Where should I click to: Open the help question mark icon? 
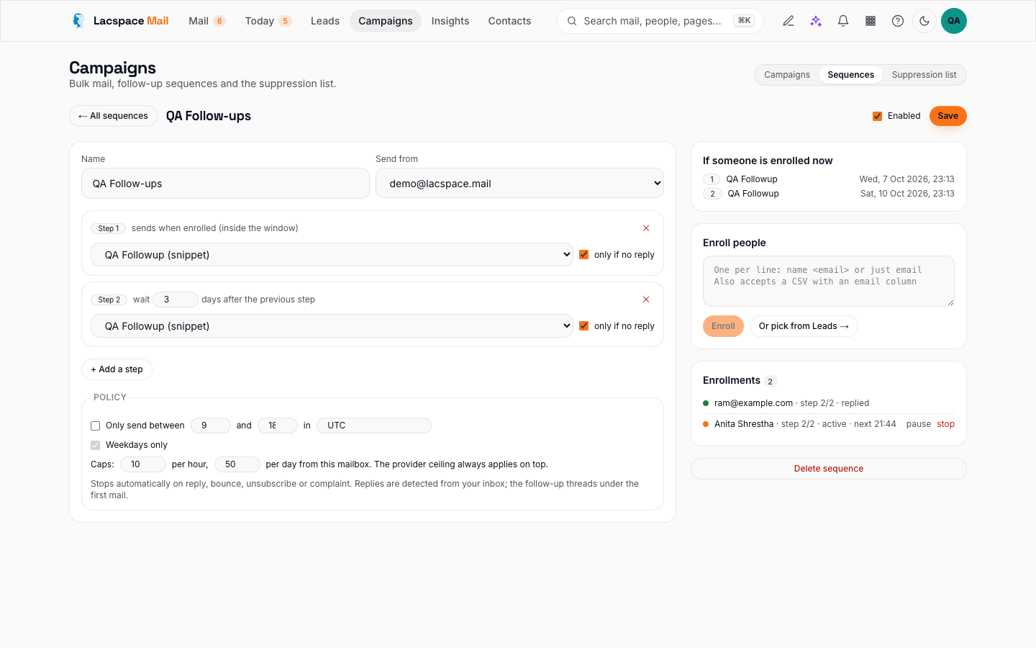[x=898, y=21]
